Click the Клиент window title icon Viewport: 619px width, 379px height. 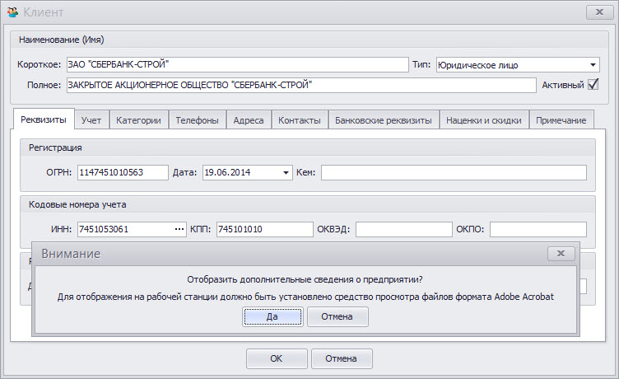[x=12, y=12]
